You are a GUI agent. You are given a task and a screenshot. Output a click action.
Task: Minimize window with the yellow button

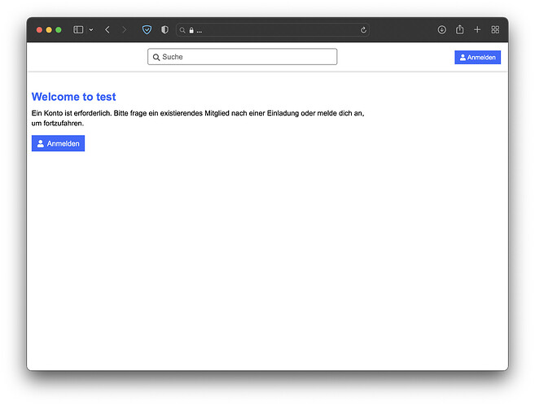tap(49, 30)
